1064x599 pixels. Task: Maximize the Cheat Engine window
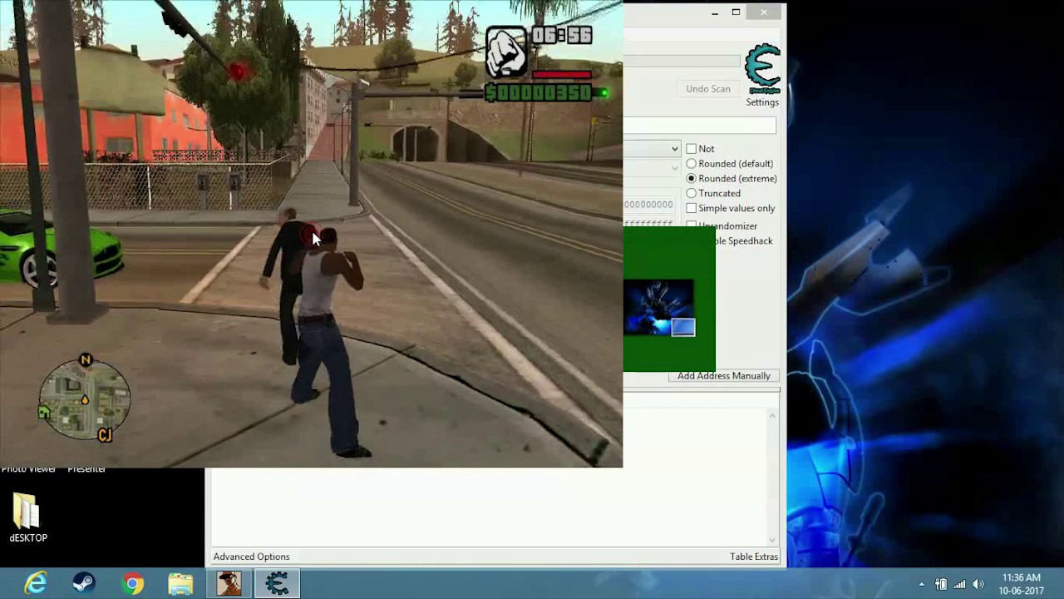(736, 12)
